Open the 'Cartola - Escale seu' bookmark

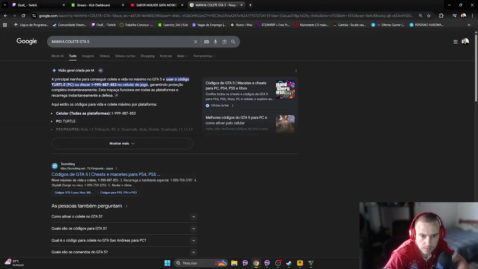[x=349, y=25]
